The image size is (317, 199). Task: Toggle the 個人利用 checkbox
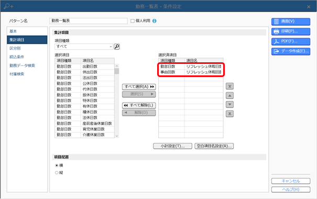click(x=133, y=21)
